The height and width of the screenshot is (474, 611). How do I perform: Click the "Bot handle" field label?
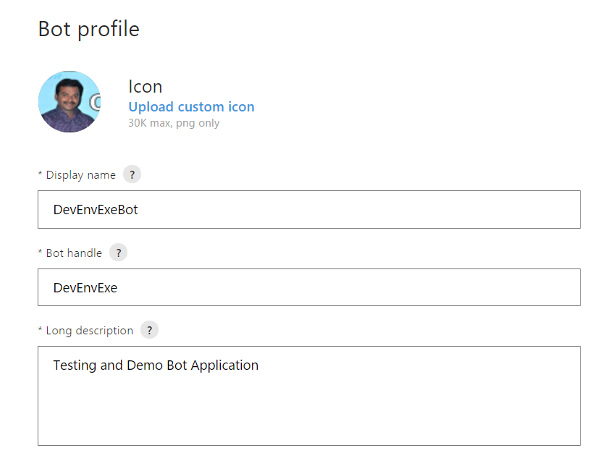coord(74,253)
